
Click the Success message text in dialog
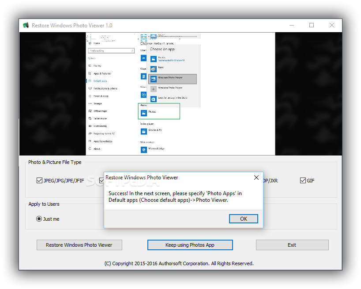(x=175, y=196)
